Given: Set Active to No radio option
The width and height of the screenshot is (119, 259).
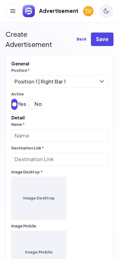Looking at the screenshot, I should tap(31, 104).
